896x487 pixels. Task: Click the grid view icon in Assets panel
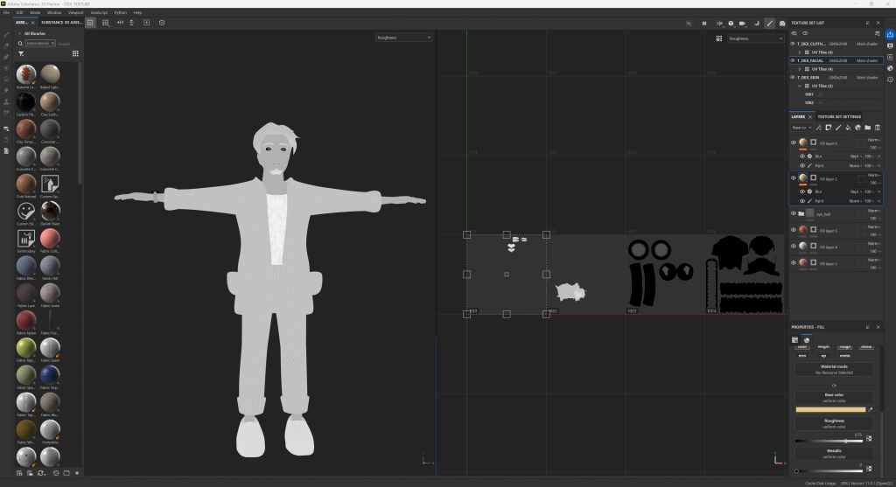point(75,53)
